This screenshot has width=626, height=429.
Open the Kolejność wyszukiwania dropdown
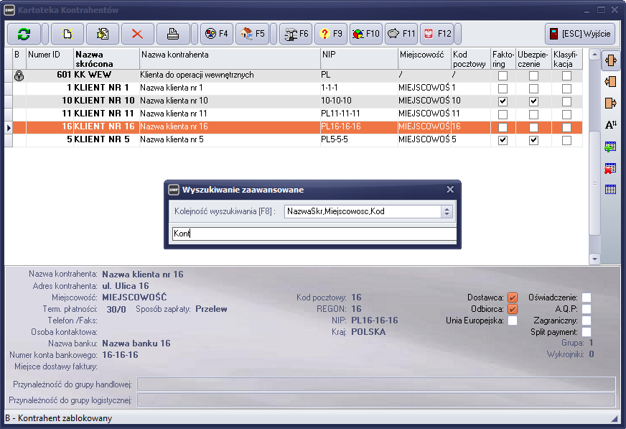point(447,211)
